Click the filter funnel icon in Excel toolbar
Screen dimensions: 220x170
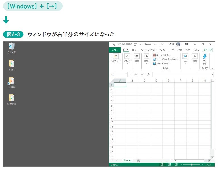[114, 45]
